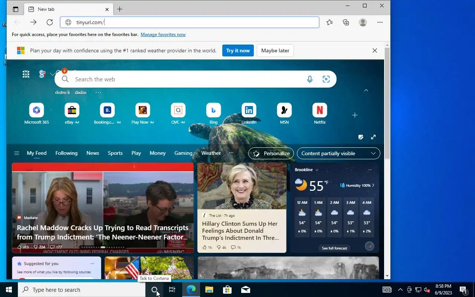Add a new quick link site
This screenshot has height=297, width=475.
(355, 115)
